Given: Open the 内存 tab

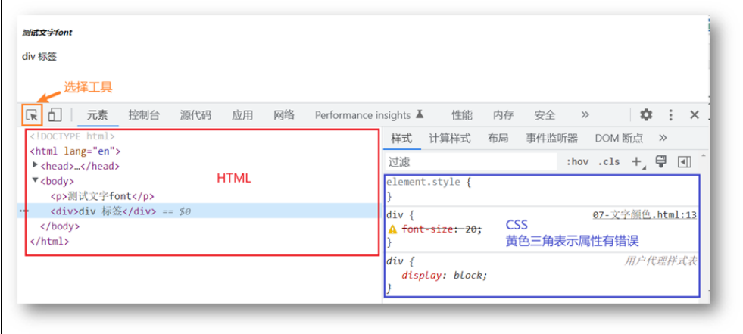Looking at the screenshot, I should [x=503, y=115].
